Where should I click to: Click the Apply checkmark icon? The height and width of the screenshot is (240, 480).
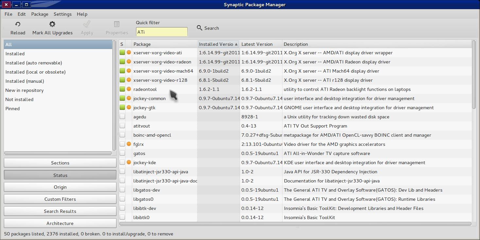87,24
